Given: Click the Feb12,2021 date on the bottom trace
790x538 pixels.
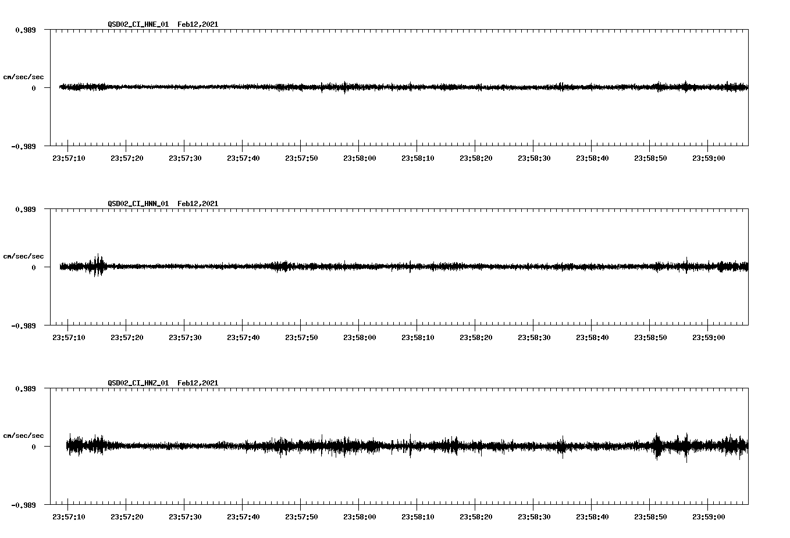Looking at the screenshot, I should [198, 383].
